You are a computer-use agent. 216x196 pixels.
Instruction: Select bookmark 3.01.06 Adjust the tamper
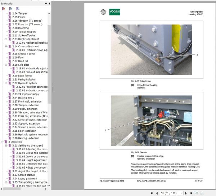point(31,168)
